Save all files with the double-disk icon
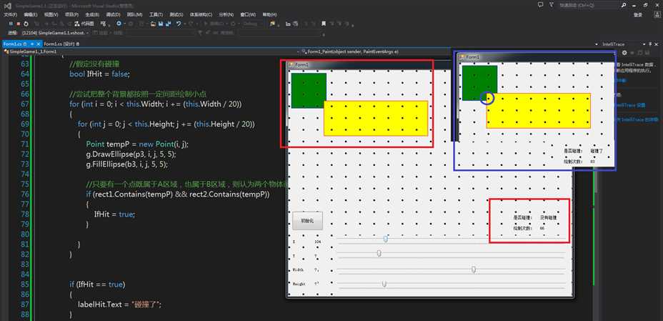Image resolution: width=663 pixels, height=321 pixels. click(x=169, y=24)
